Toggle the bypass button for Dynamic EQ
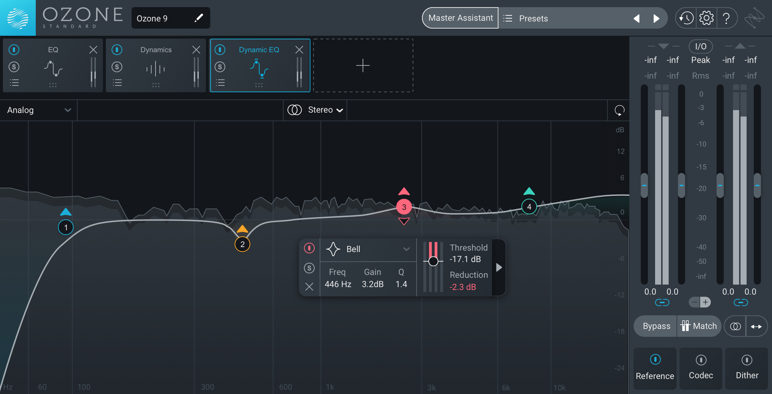Viewport: 772px width, 394px height. coord(220,49)
